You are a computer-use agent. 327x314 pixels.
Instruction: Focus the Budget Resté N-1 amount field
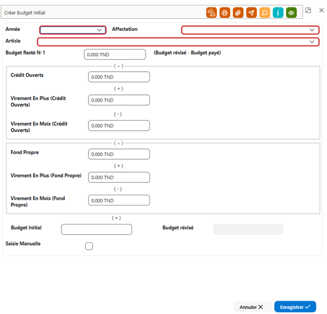(x=115, y=54)
